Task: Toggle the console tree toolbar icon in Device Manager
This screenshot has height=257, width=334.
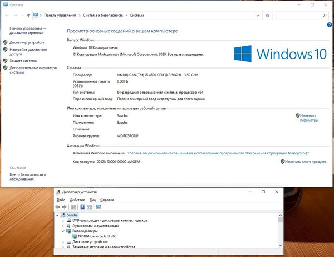Action: (x=73, y=207)
